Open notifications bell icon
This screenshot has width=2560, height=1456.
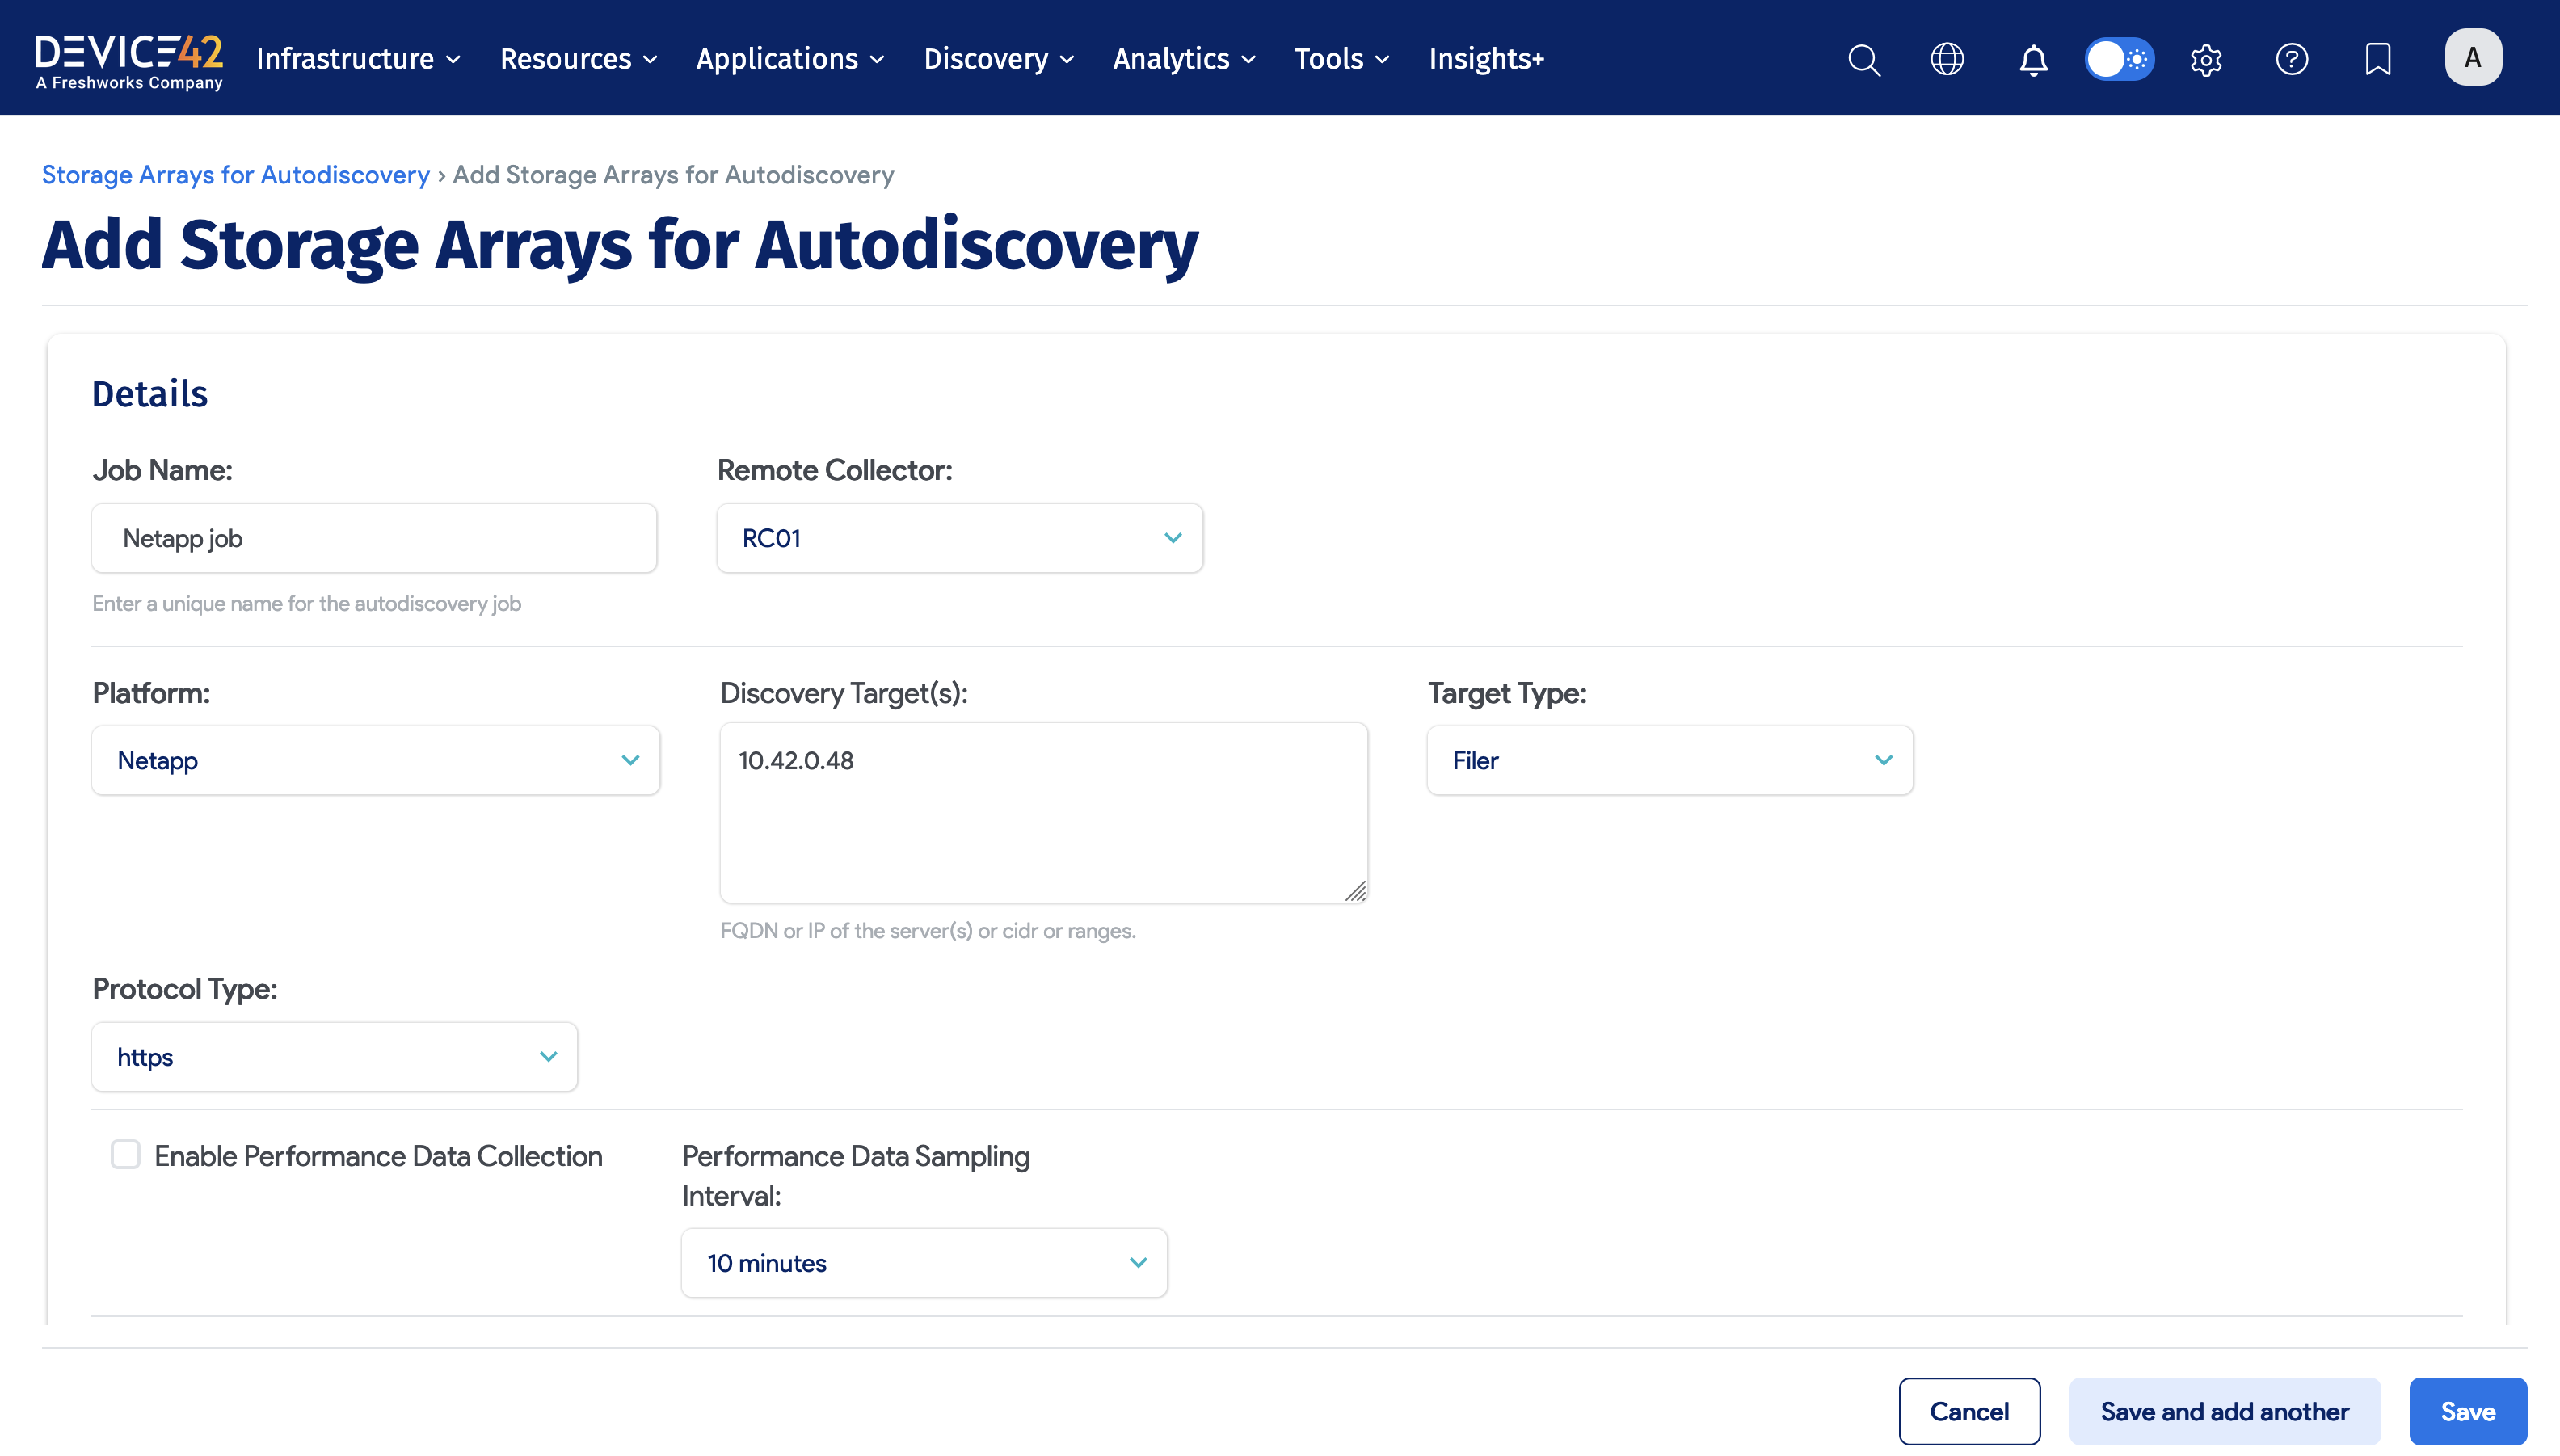2033,60
